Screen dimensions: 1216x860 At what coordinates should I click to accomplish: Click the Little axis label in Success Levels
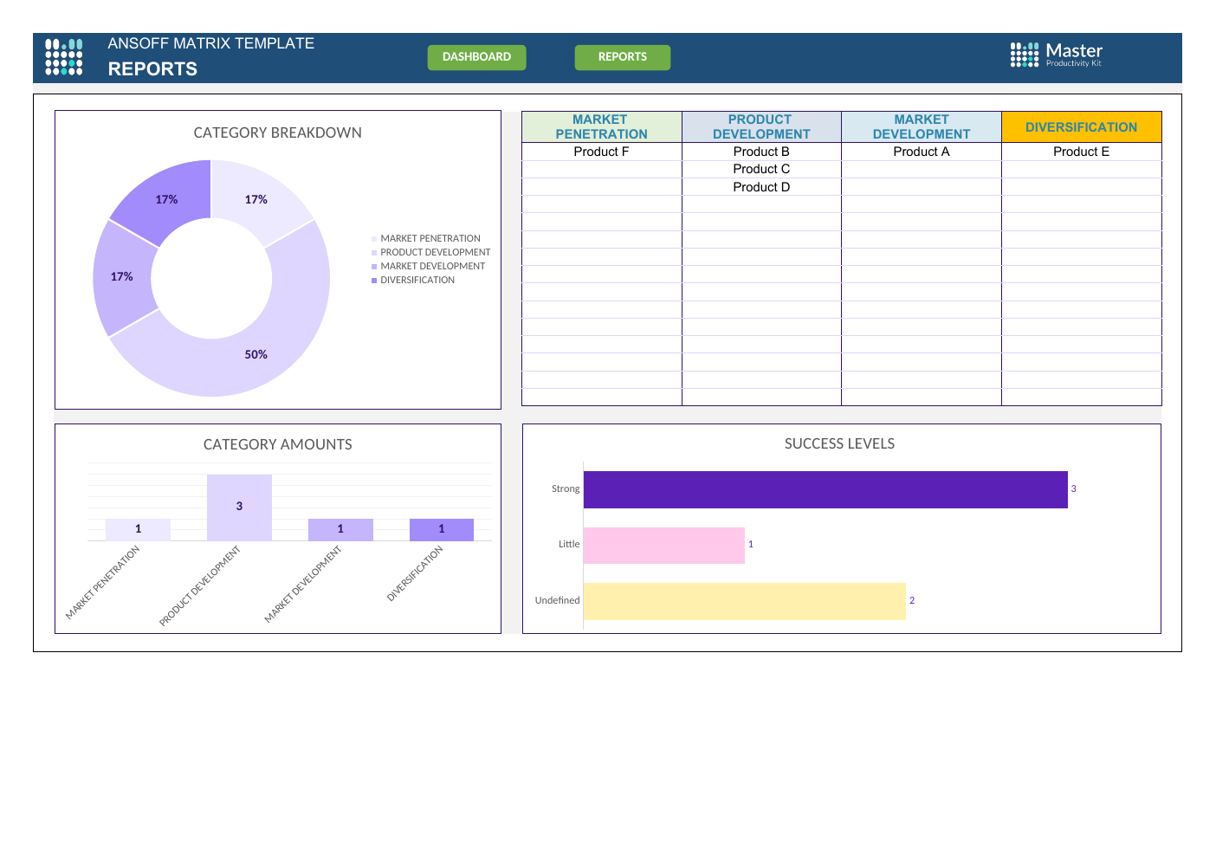569,545
